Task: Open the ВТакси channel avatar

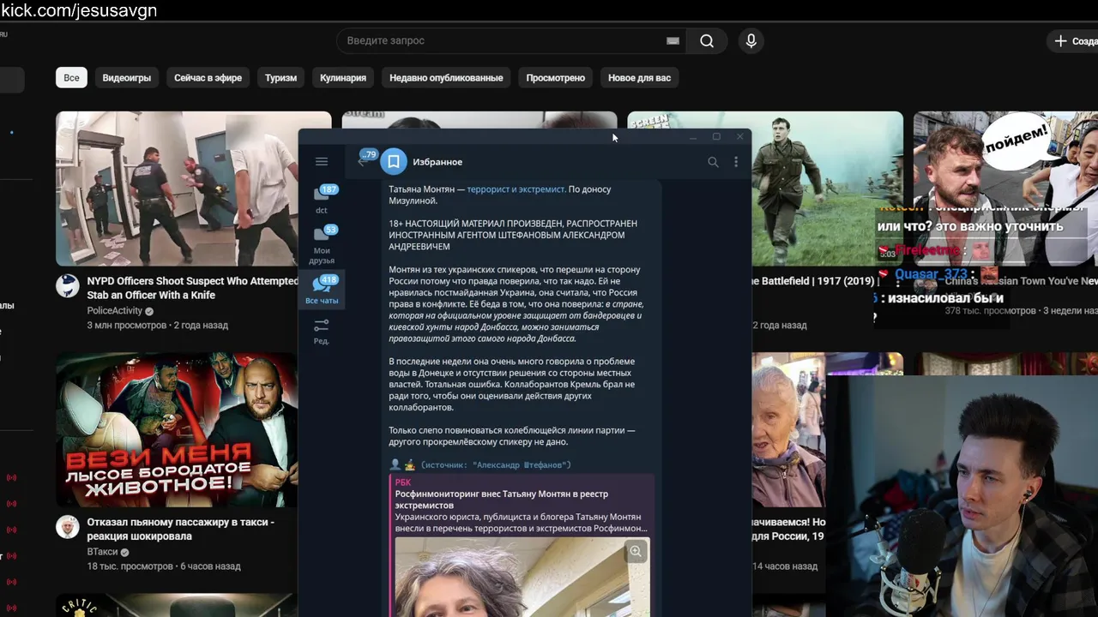Action: coord(68,527)
